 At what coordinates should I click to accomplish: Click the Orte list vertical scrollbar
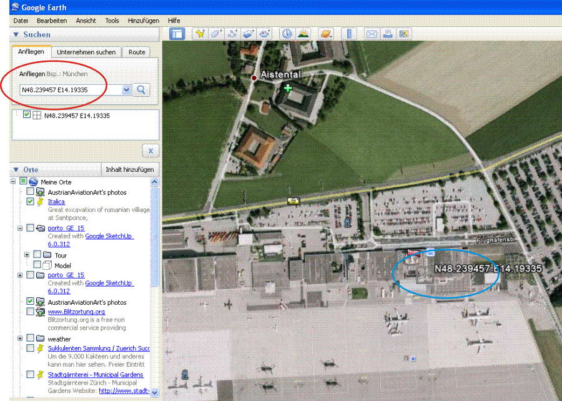click(155, 250)
